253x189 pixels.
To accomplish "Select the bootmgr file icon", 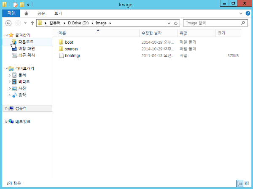I will 61,55.
